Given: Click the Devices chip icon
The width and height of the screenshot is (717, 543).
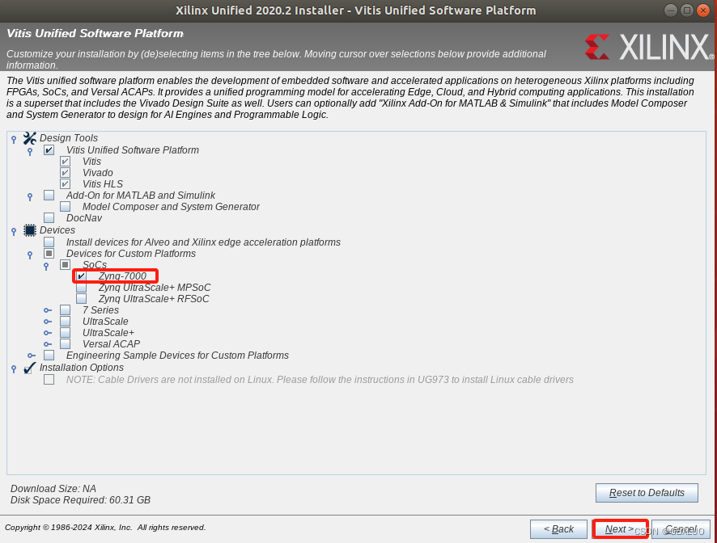Looking at the screenshot, I should [x=29, y=229].
